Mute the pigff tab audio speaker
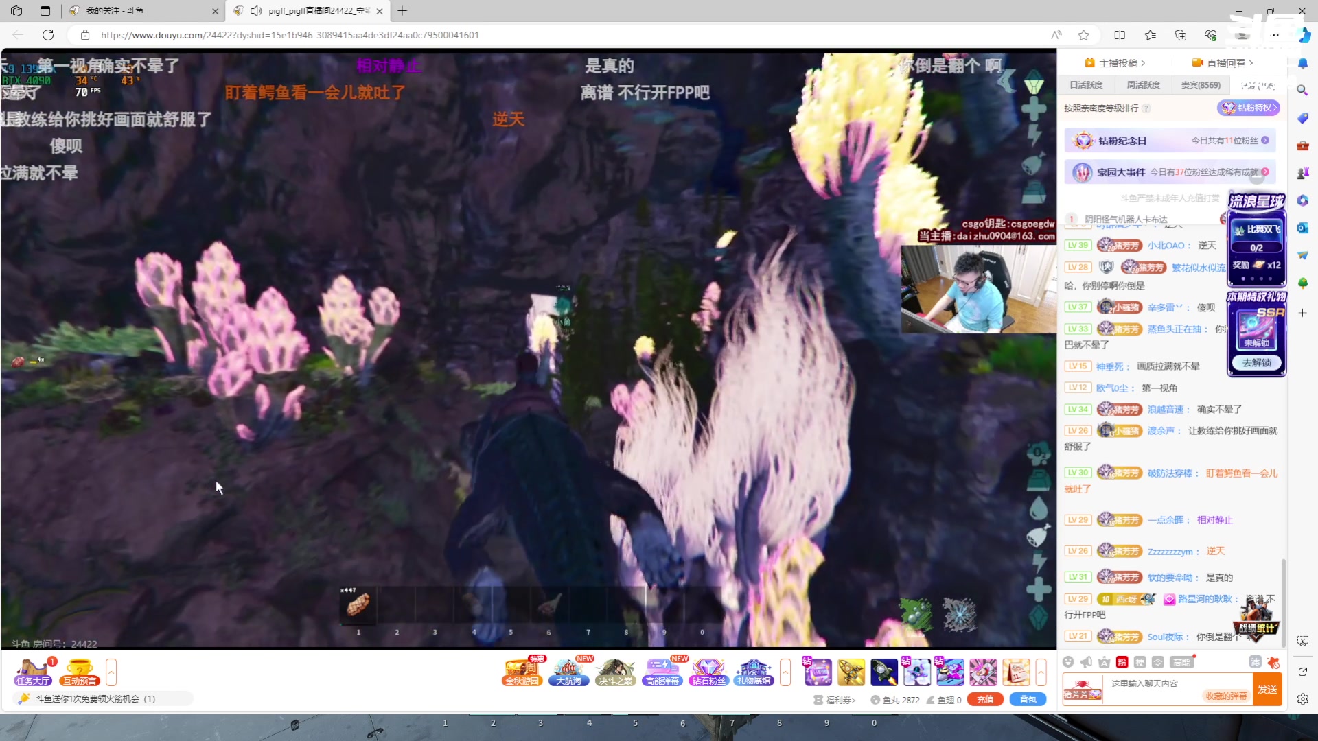This screenshot has height=741, width=1318. coord(256,11)
